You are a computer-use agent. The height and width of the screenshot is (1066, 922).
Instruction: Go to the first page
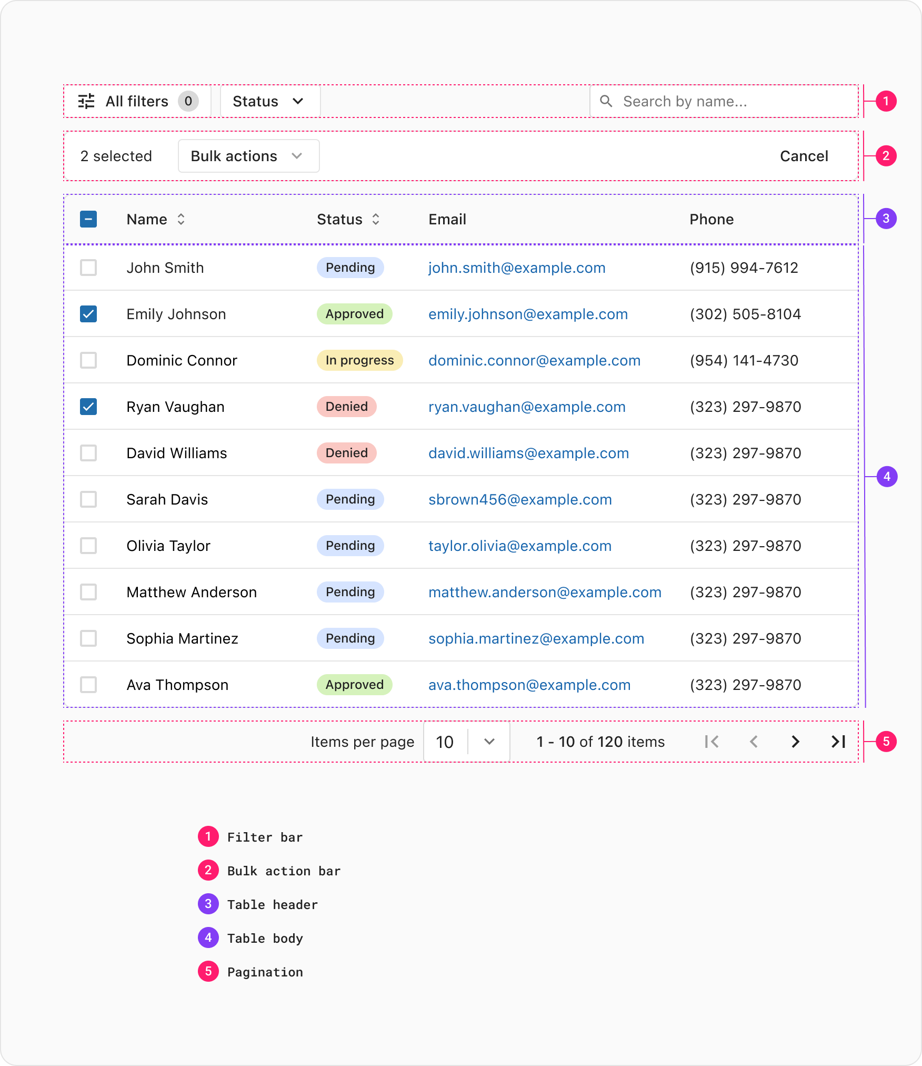(x=711, y=742)
